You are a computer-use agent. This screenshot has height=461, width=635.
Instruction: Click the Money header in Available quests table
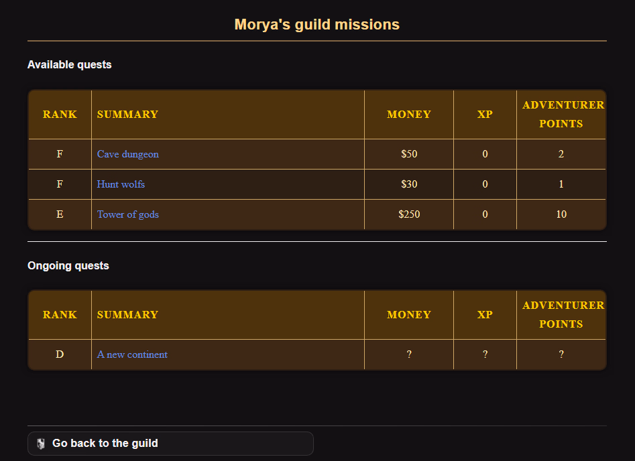click(x=408, y=115)
